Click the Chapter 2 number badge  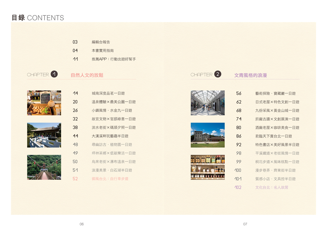point(218,74)
